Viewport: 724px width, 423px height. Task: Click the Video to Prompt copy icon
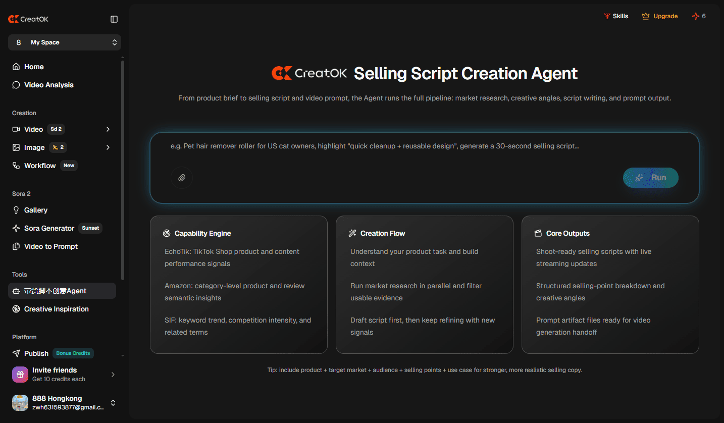click(16, 246)
